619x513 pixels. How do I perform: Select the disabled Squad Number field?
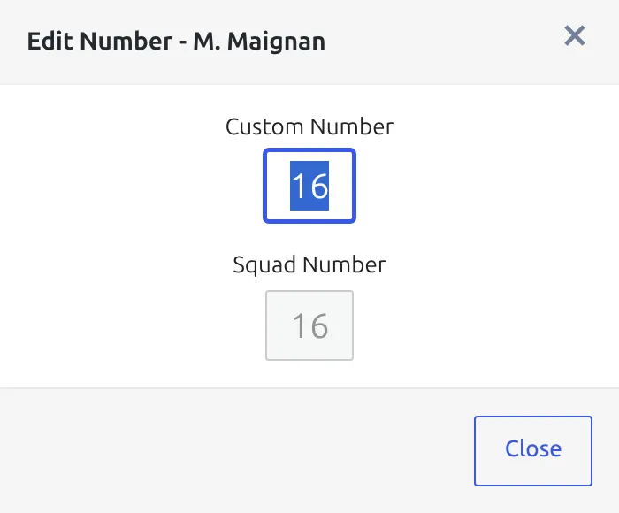pos(309,325)
